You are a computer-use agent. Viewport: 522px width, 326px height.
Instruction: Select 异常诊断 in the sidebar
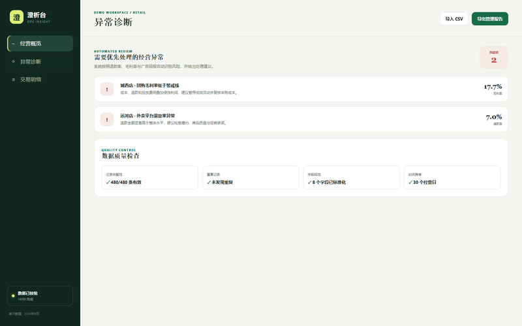[x=40, y=61]
